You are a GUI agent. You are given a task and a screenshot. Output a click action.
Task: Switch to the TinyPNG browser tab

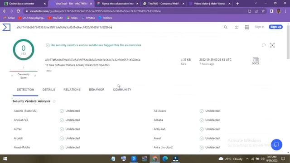pos(164,4)
